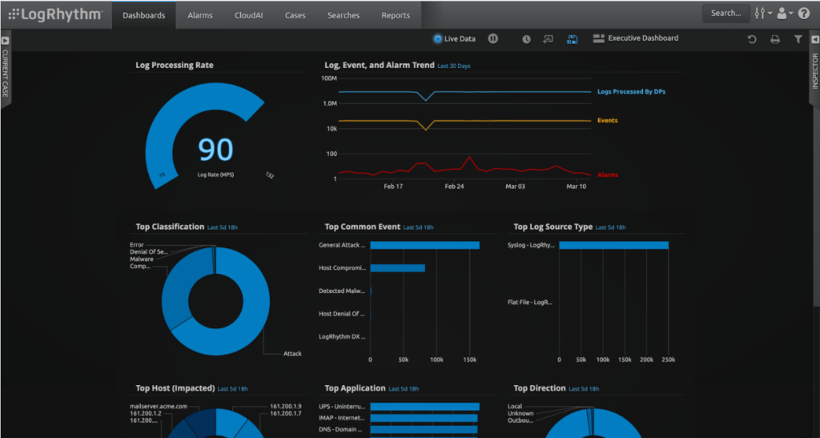820x438 pixels.
Task: Switch to the Reports tab
Action: [x=396, y=15]
